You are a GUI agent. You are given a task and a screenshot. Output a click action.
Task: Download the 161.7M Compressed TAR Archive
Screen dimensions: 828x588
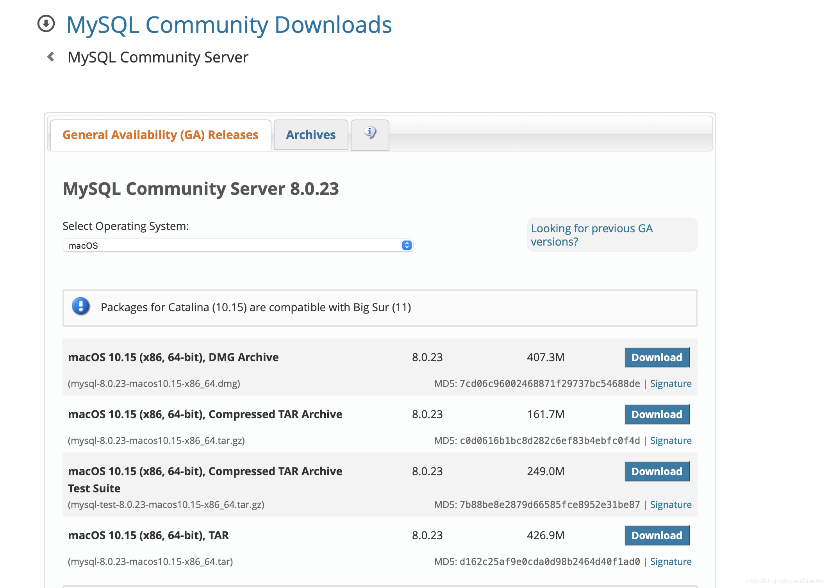[x=657, y=414]
